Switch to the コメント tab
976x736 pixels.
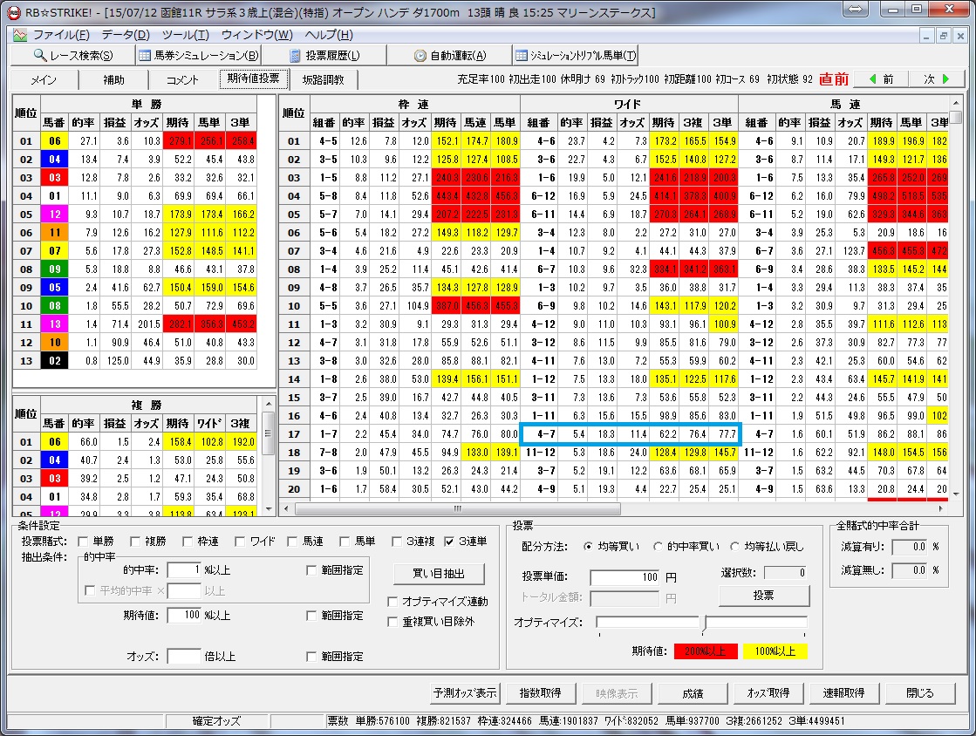(182, 79)
